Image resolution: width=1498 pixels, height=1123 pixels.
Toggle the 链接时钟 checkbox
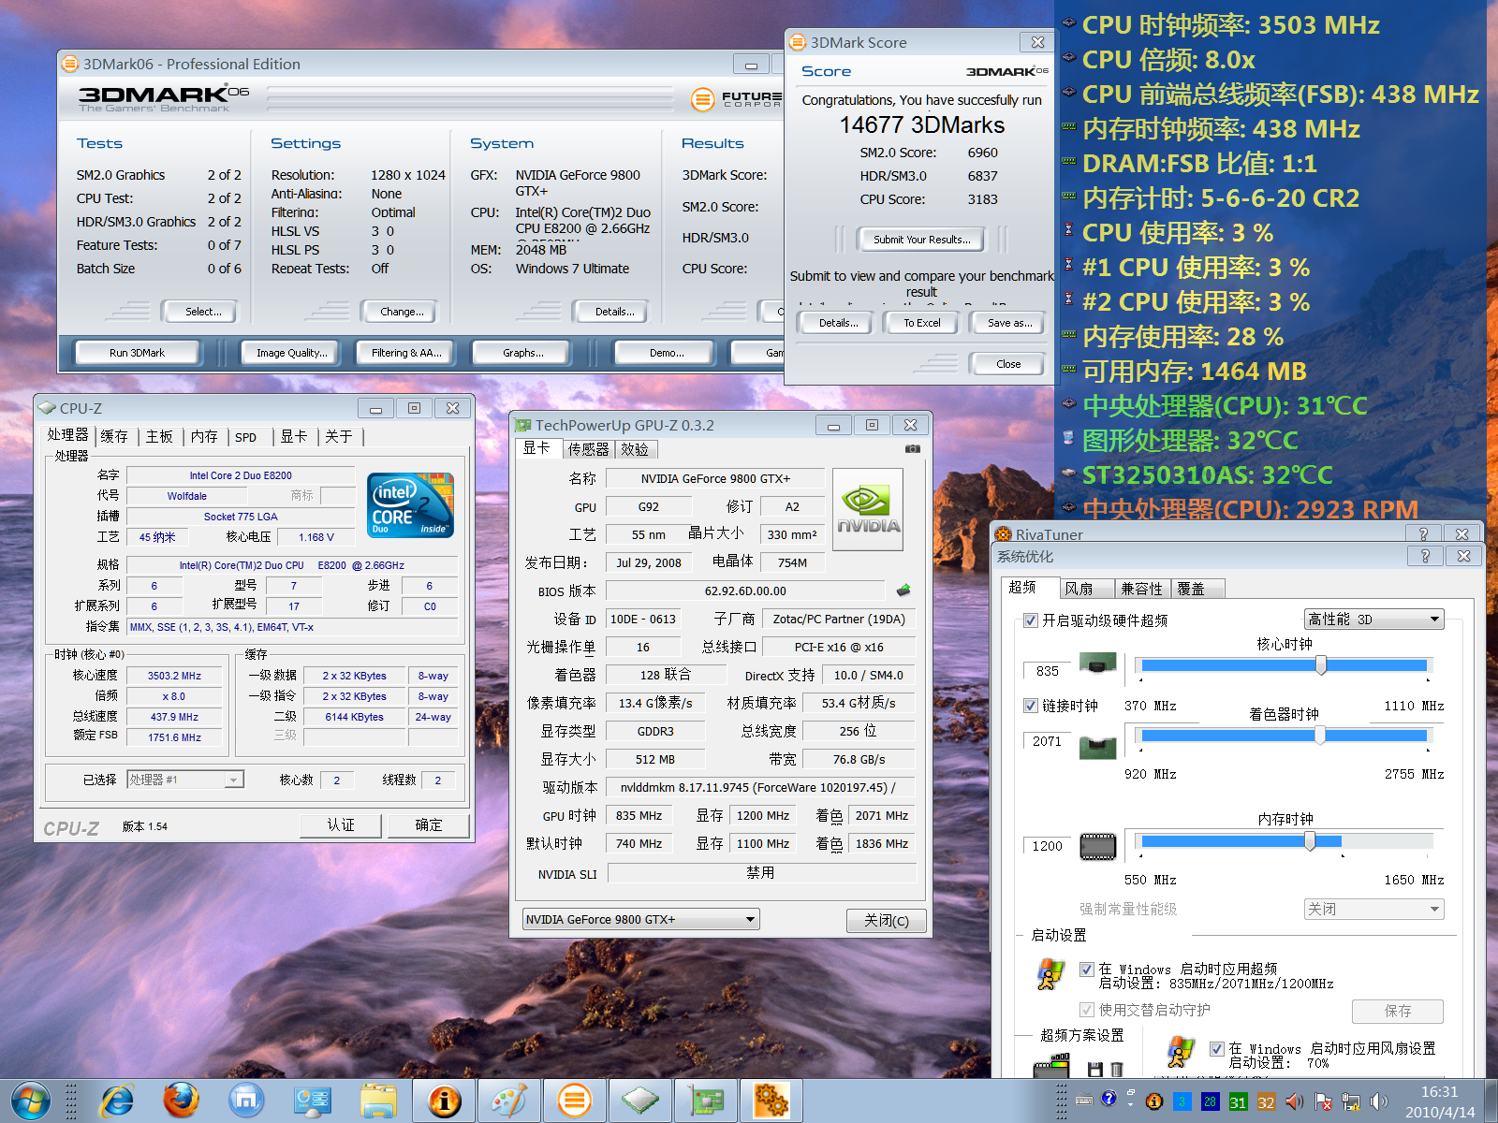[x=1031, y=706]
